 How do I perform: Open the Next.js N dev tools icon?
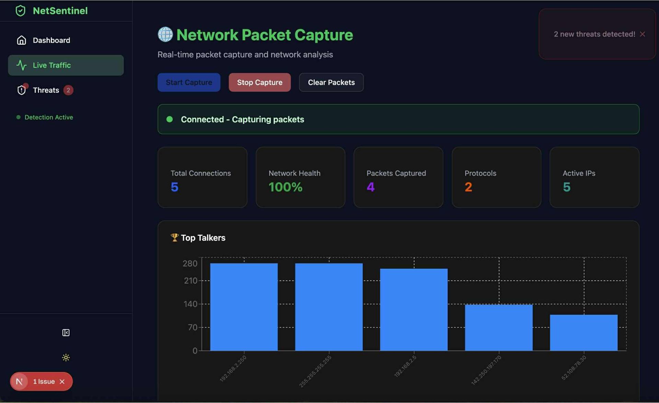[19, 381]
